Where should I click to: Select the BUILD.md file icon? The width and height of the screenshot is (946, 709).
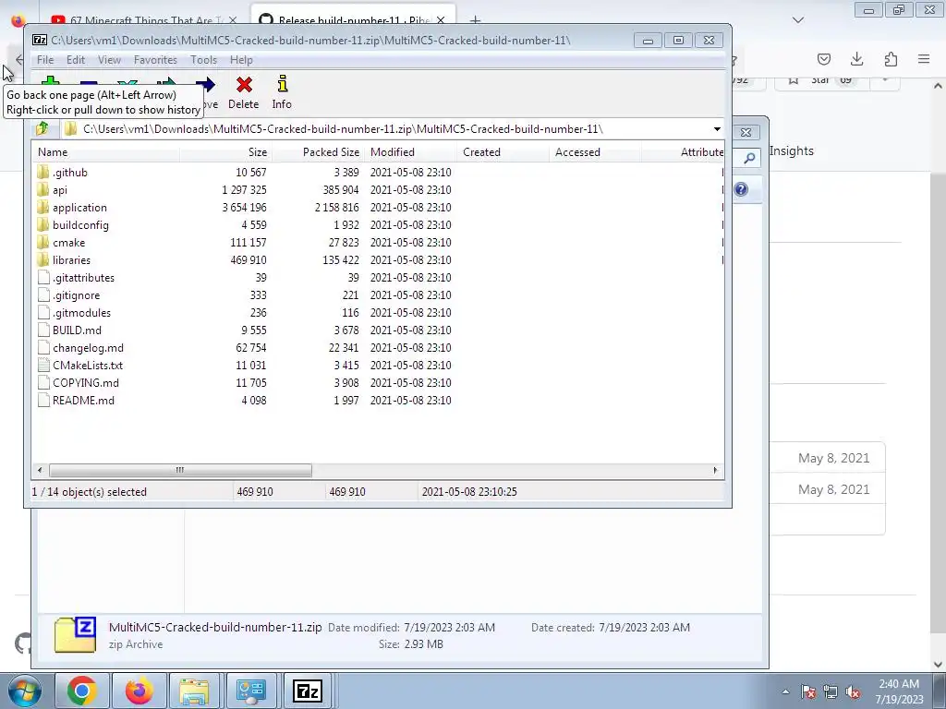(x=42, y=330)
